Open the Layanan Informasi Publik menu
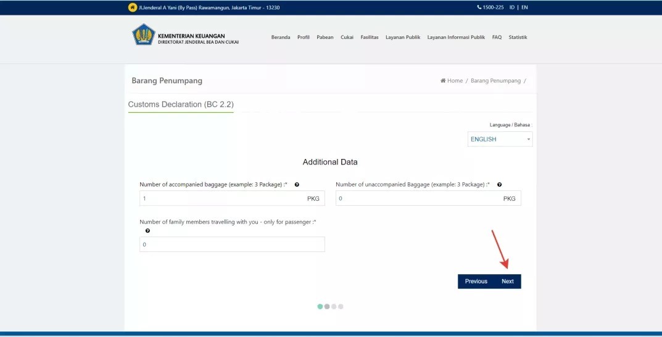Image resolution: width=662 pixels, height=337 pixels. pos(456,38)
